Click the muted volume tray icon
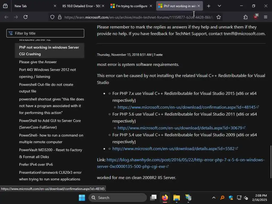272x204 pixels. click(246, 198)
